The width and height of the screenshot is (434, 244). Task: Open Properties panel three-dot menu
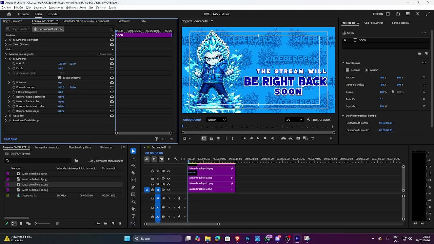424,33
